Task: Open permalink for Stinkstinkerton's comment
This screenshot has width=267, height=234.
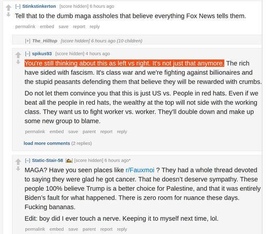Action: 26,27
